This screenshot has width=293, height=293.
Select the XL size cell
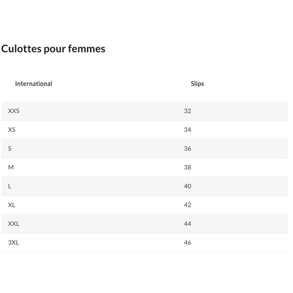[x=12, y=205]
